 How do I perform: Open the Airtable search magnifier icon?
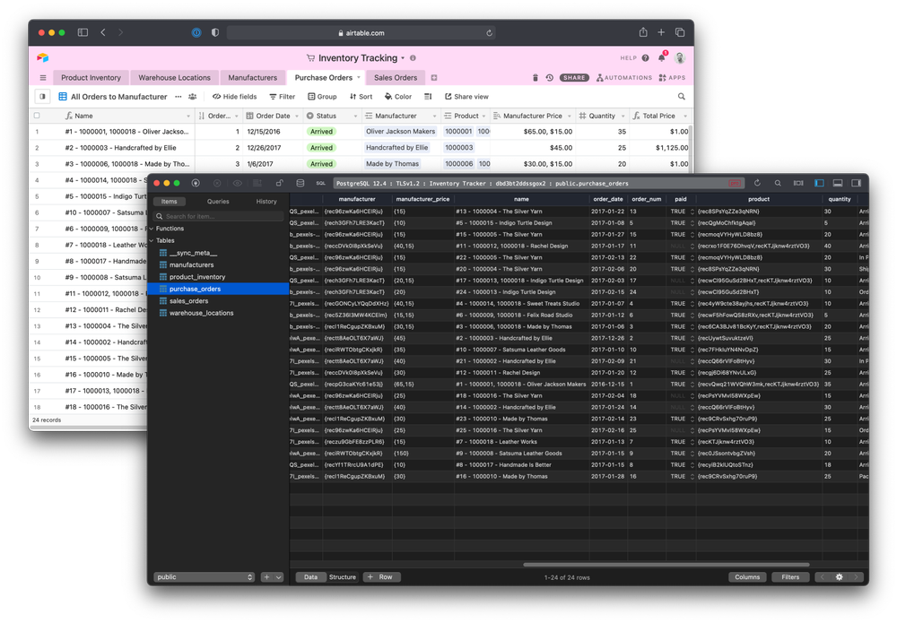[x=682, y=97]
